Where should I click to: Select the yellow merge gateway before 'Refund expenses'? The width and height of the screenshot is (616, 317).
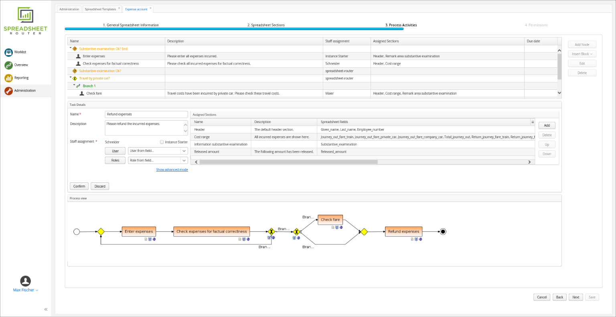tap(364, 232)
